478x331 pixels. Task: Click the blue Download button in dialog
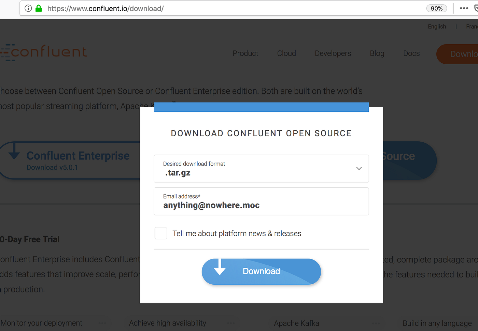261,271
